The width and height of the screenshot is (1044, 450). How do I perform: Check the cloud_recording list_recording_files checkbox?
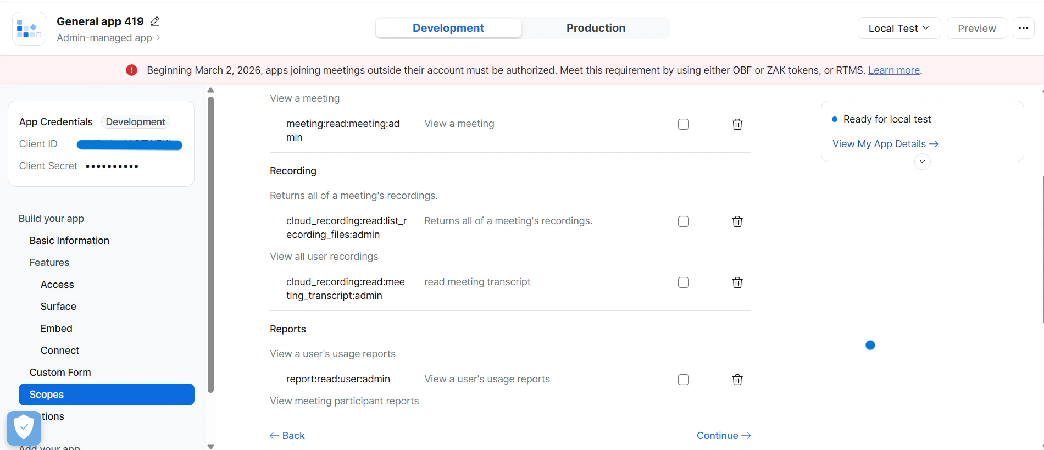tap(684, 221)
